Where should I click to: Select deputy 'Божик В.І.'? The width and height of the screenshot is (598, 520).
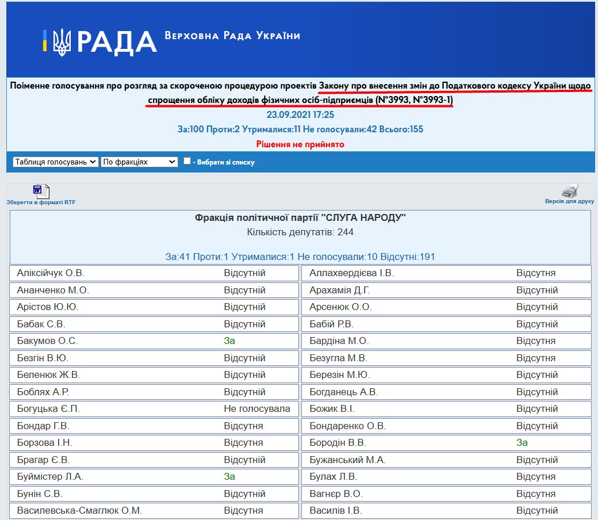click(x=332, y=409)
